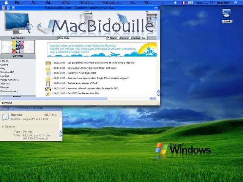
Task: Click the partner colored icons banner
Action: pyautogui.click(x=18, y=47)
